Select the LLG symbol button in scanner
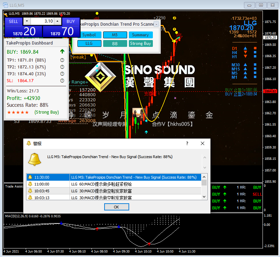The image size is (280, 257). 89,43
